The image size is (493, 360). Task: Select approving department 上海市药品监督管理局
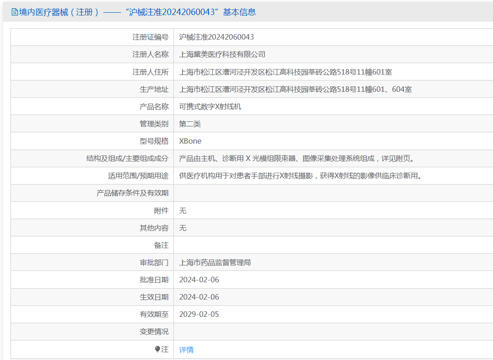pyautogui.click(x=215, y=262)
